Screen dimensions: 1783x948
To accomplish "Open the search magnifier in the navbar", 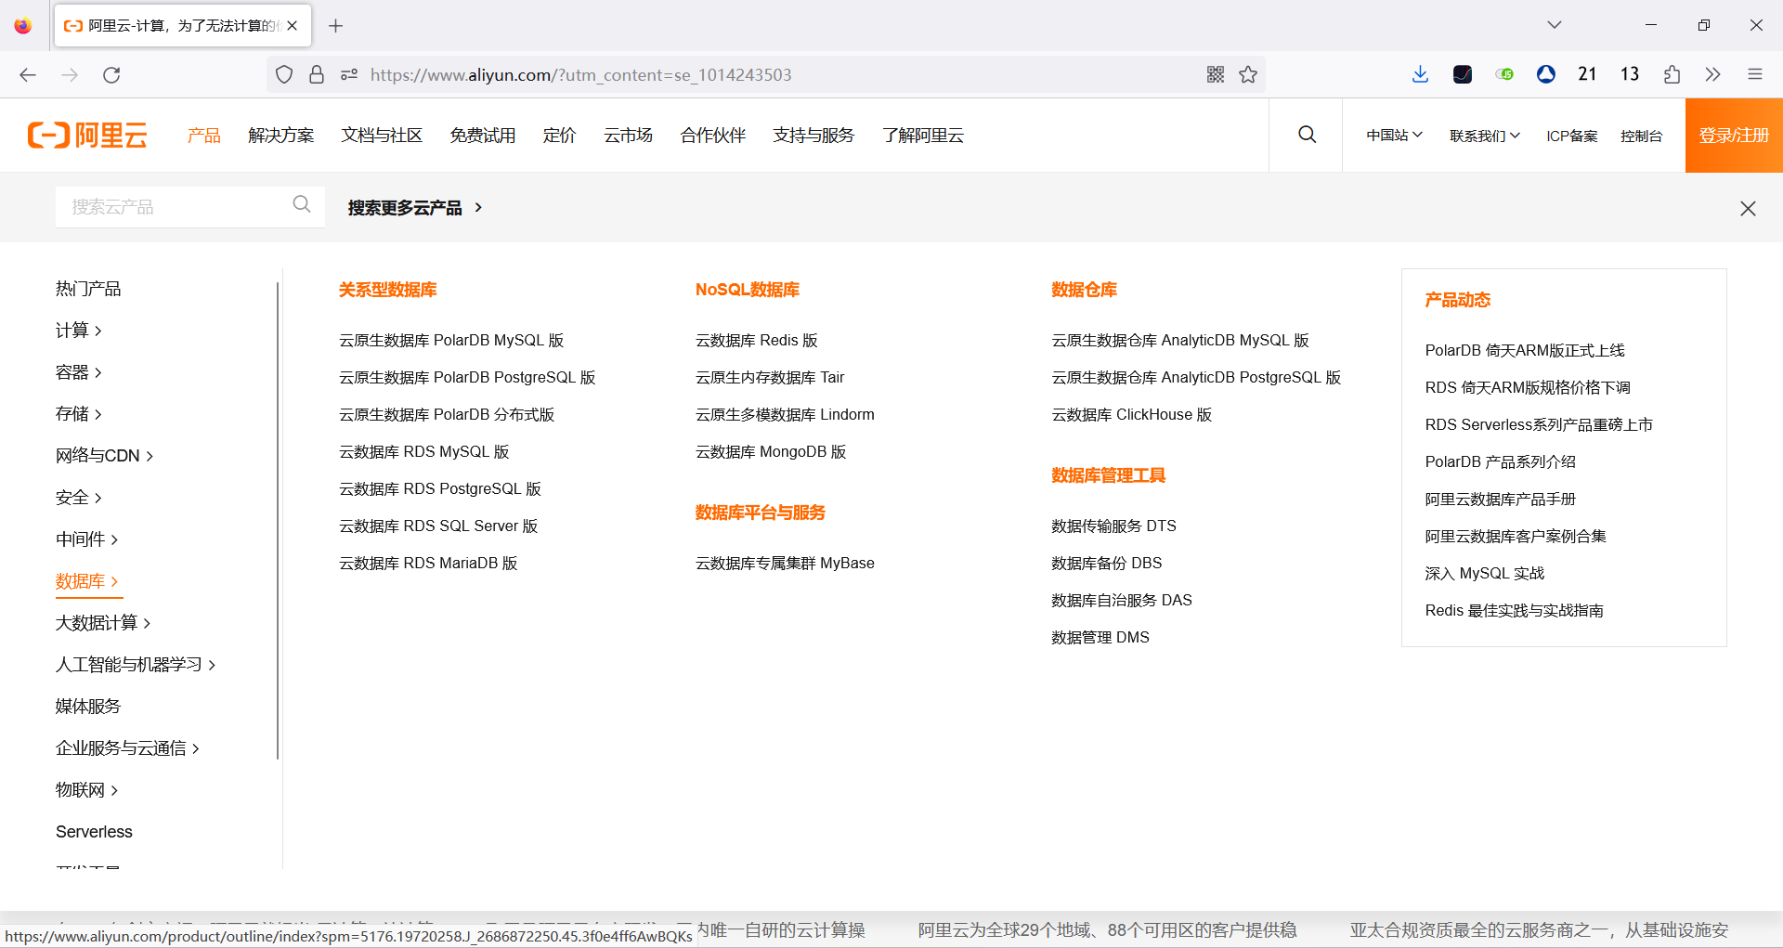I will point(1307,135).
